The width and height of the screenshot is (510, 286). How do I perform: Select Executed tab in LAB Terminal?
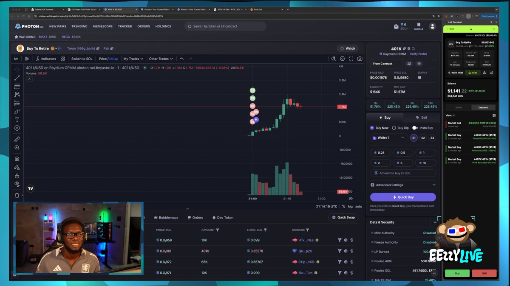pyautogui.click(x=483, y=107)
